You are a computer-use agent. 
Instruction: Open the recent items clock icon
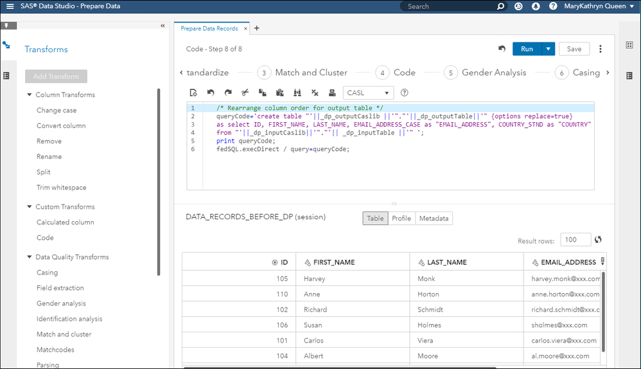pos(518,6)
